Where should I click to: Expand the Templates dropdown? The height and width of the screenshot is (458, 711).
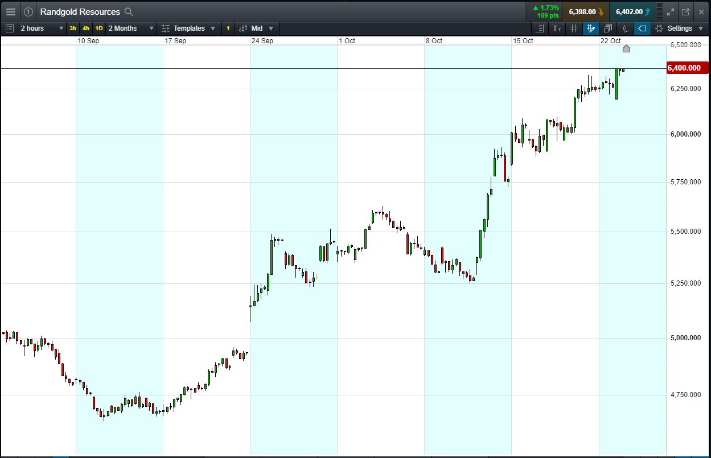point(188,28)
